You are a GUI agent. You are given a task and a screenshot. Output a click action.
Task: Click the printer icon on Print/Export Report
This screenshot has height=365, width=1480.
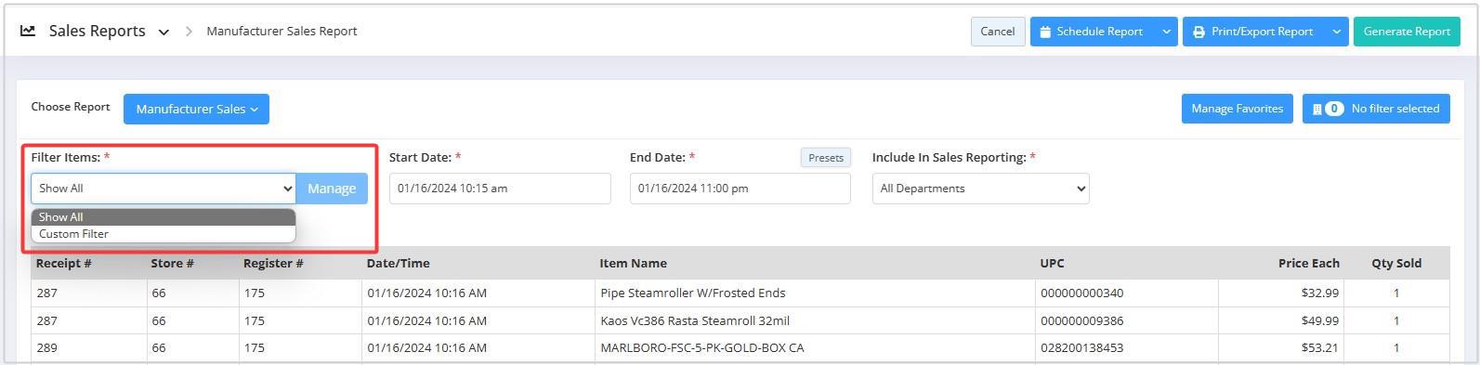[1198, 32]
